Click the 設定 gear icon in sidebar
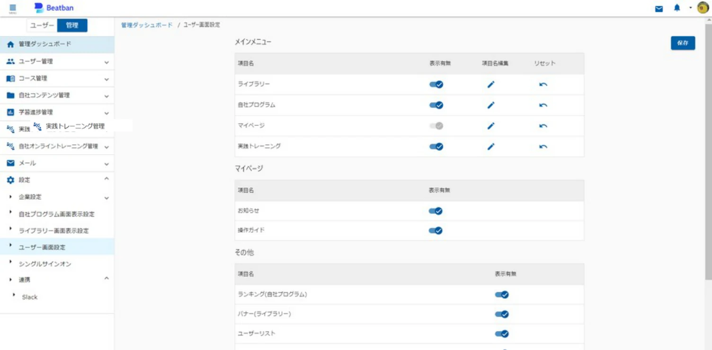Viewport: 712px width, 350px height. [10, 180]
